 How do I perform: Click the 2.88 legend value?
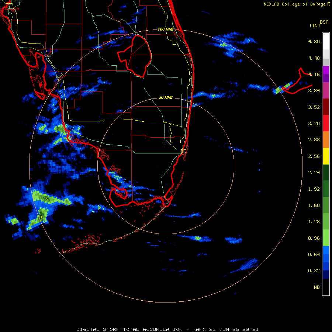(314, 140)
